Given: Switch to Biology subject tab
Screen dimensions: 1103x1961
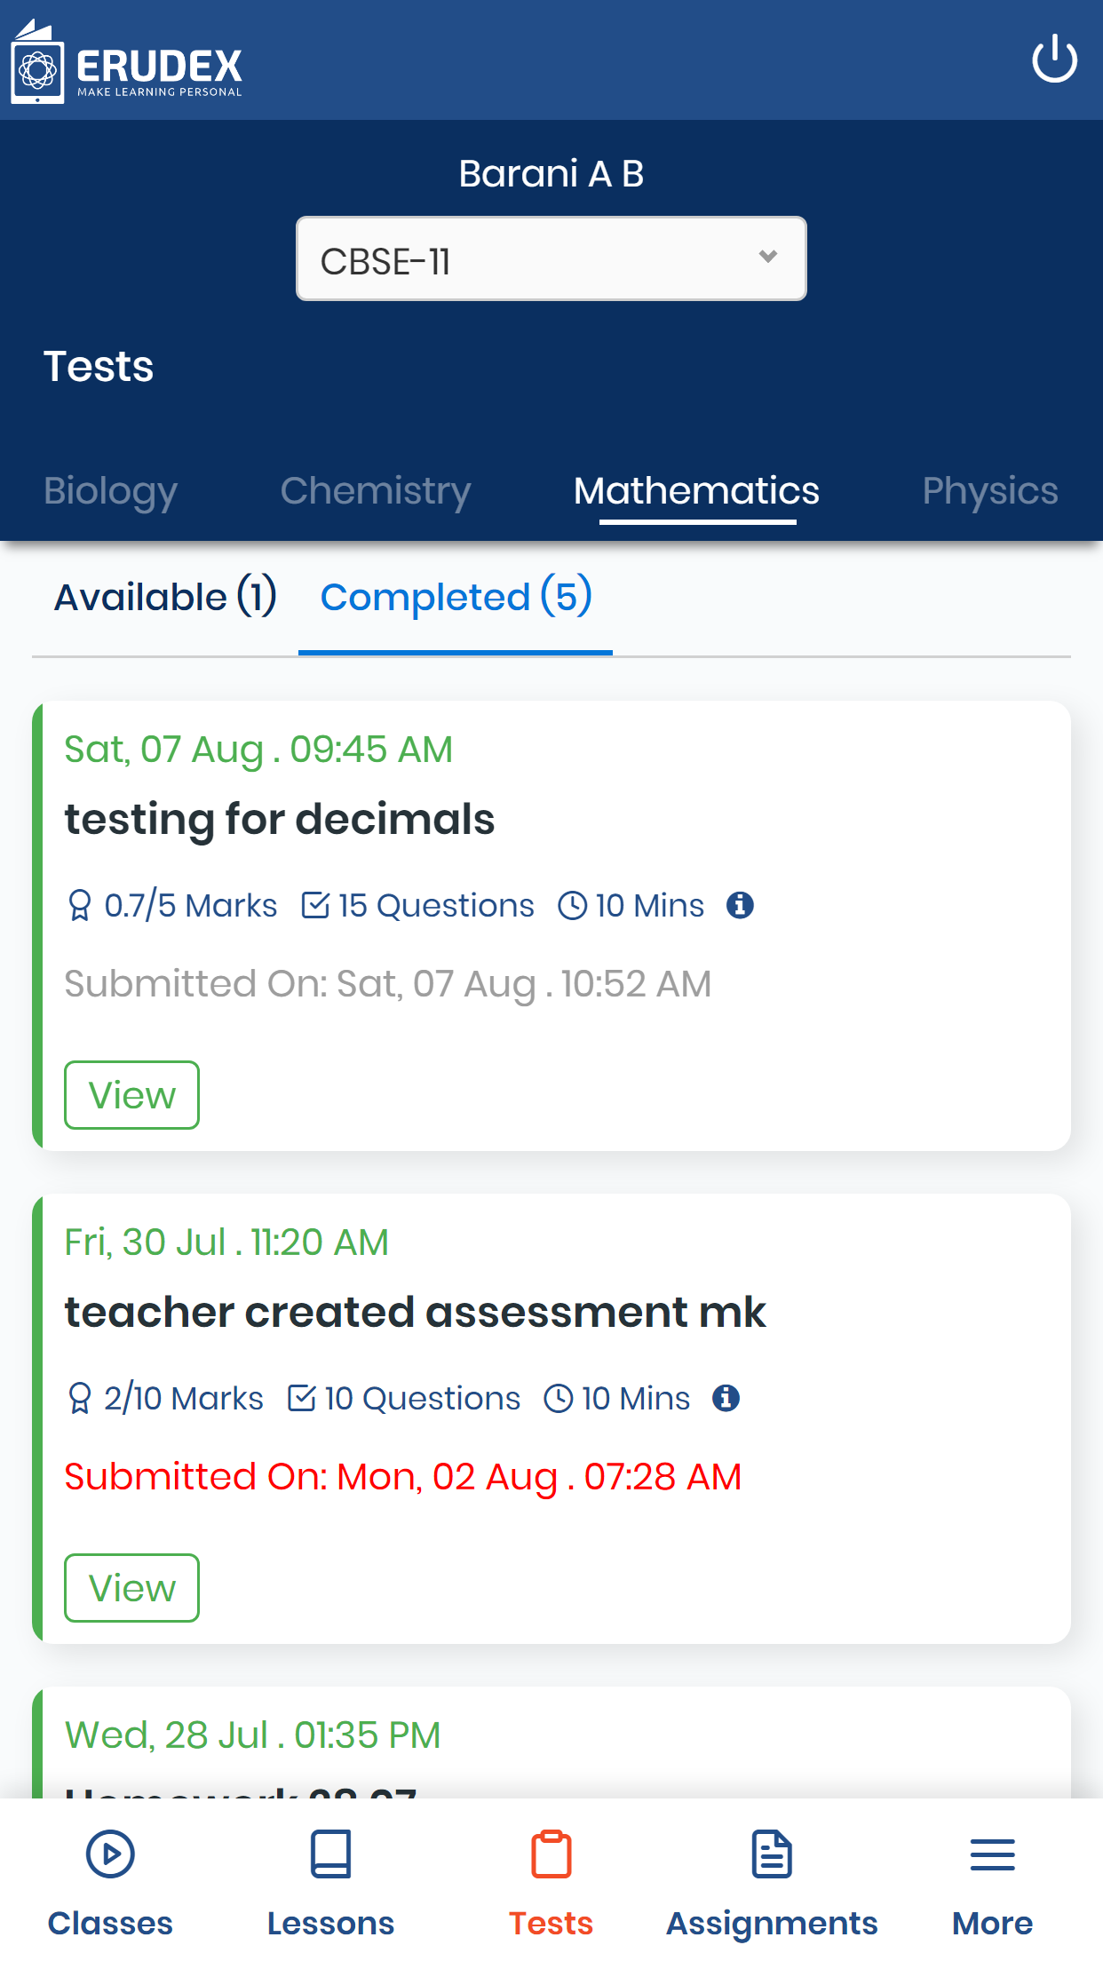Looking at the screenshot, I should coord(110,490).
